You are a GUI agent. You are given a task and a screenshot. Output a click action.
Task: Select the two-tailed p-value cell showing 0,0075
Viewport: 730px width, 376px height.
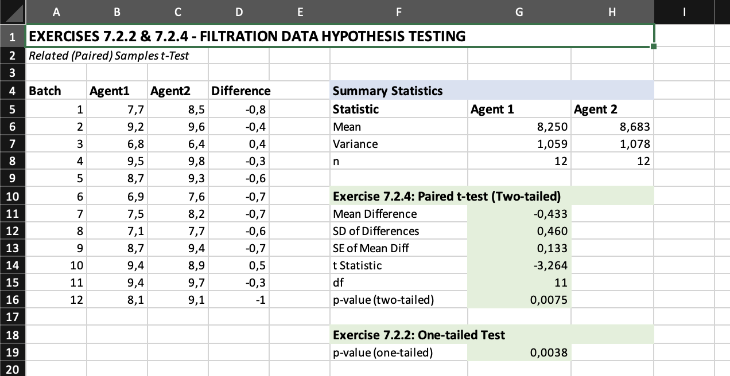pyautogui.click(x=519, y=300)
